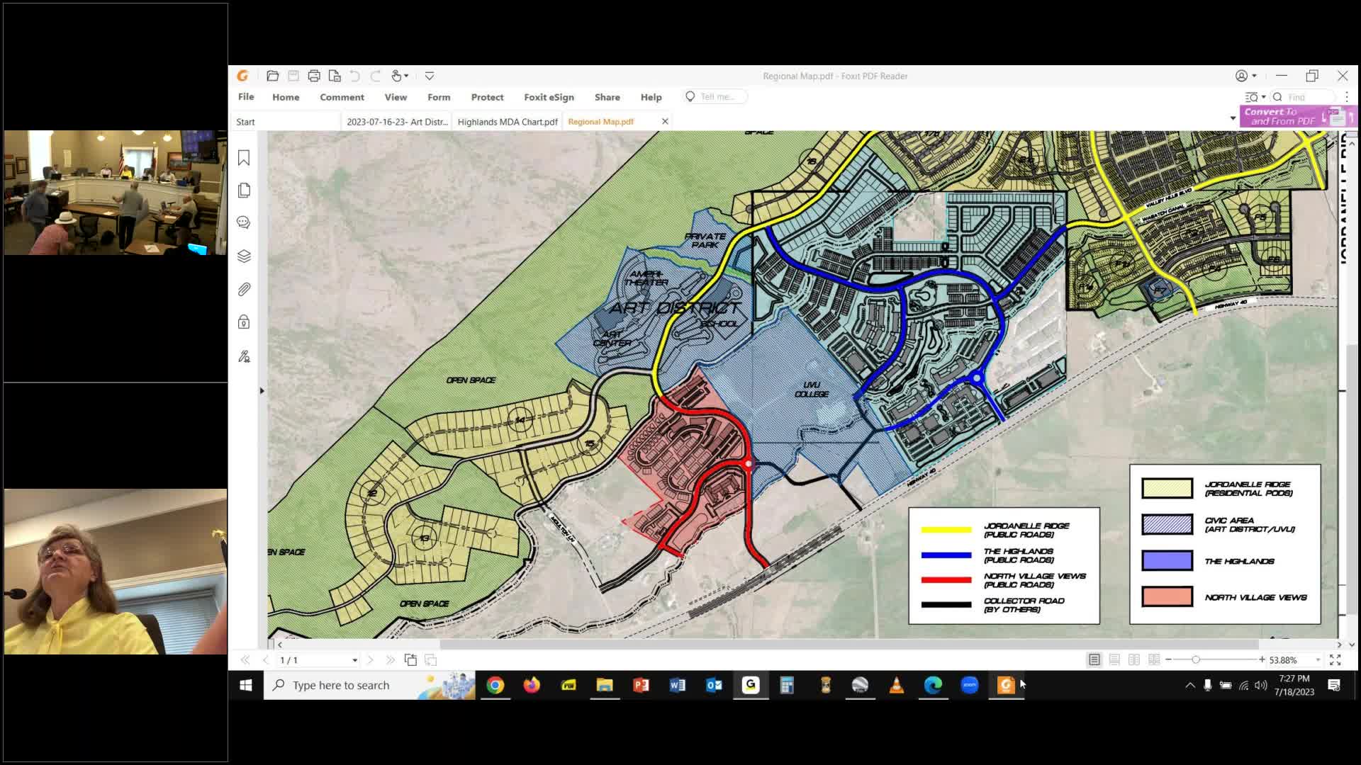Screen dimensions: 1361x765
Task: Open the Comments panel icon
Action: (x=244, y=222)
